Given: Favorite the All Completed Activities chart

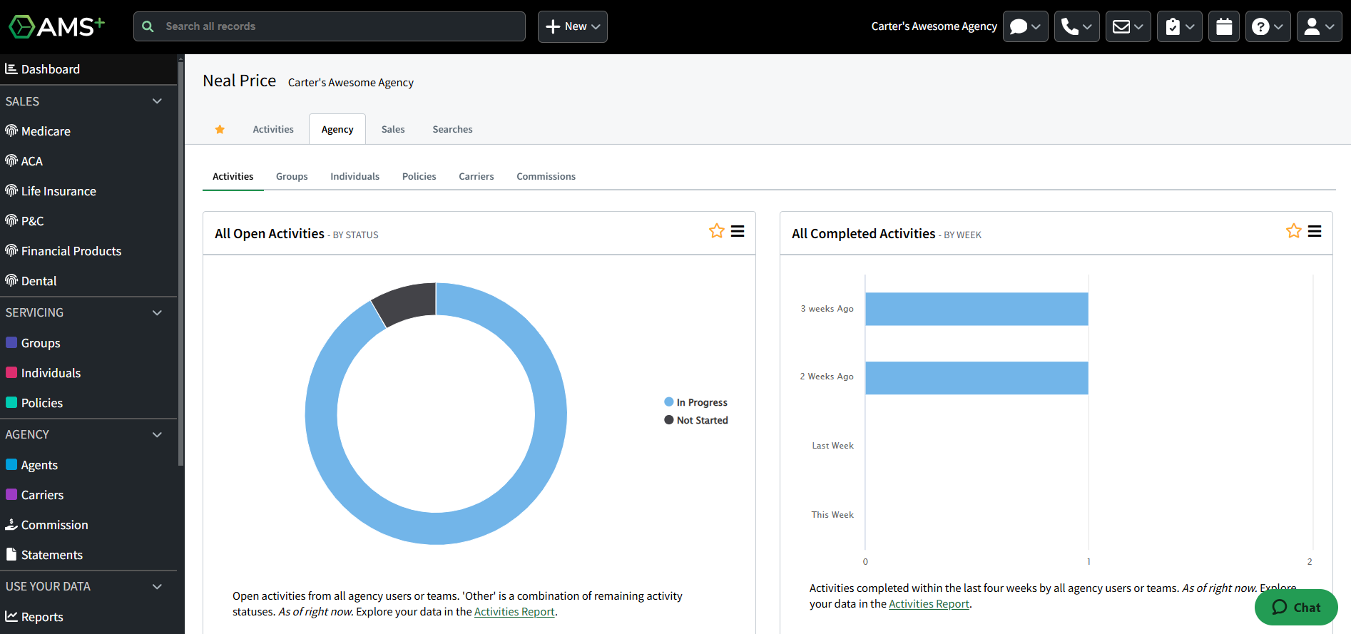Looking at the screenshot, I should coord(1294,231).
